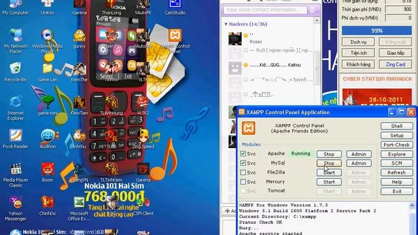Viewport: 418px width, 235px height.
Task: Click contact search input field
Action: pyautogui.click(x=265, y=10)
